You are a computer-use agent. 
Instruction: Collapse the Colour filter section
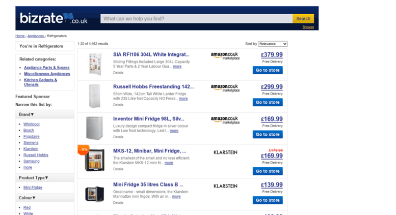pos(27,198)
